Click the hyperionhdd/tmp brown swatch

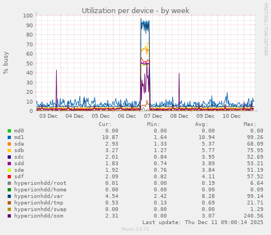9,203
